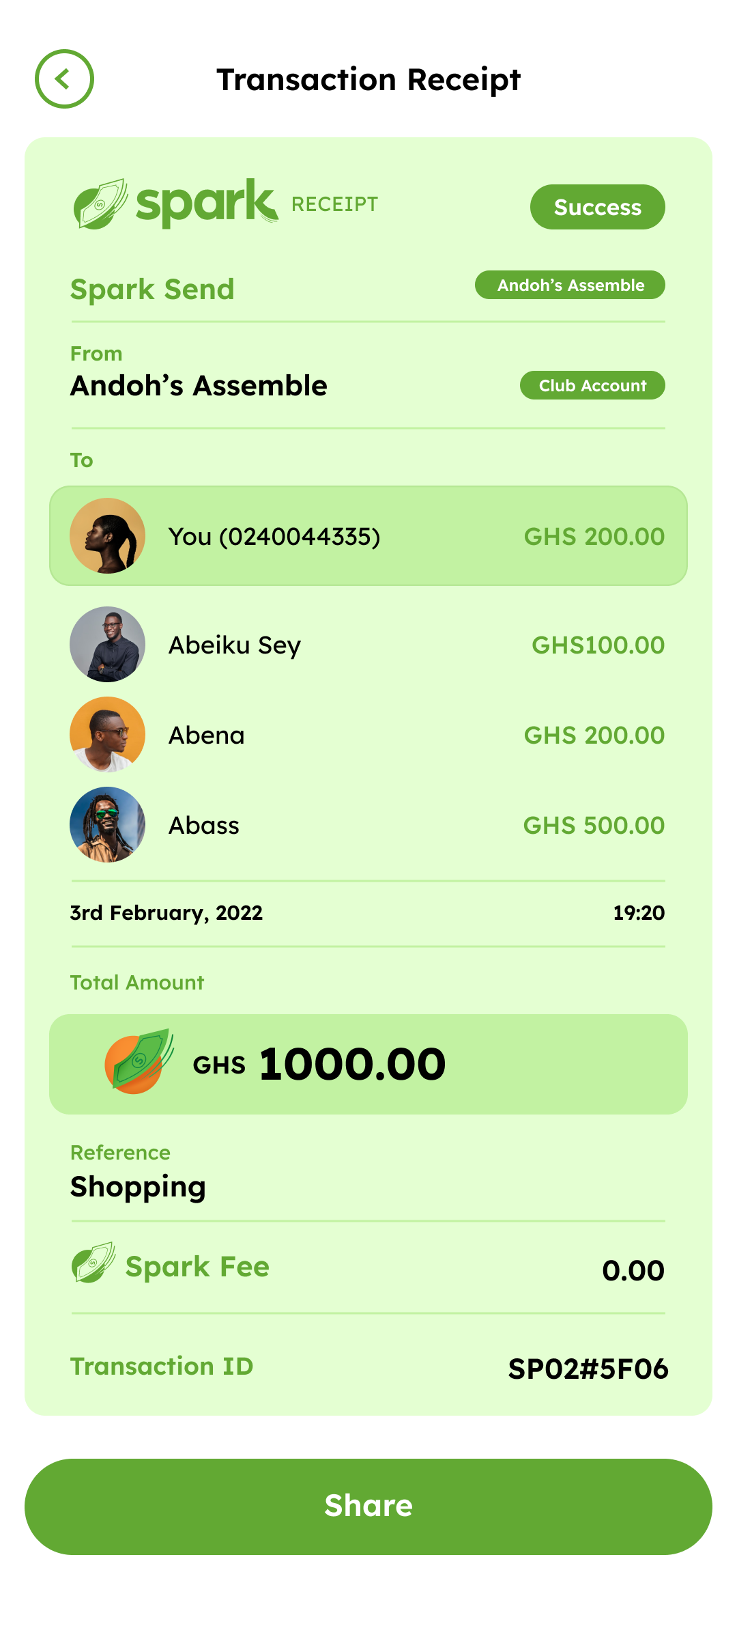
Task: Tap your profile avatar in highlighted row
Action: tap(107, 536)
